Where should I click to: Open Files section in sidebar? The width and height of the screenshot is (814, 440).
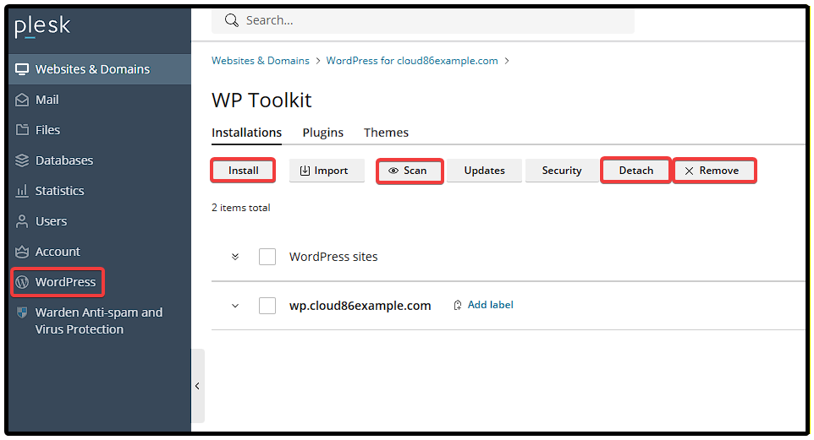[x=100, y=129]
